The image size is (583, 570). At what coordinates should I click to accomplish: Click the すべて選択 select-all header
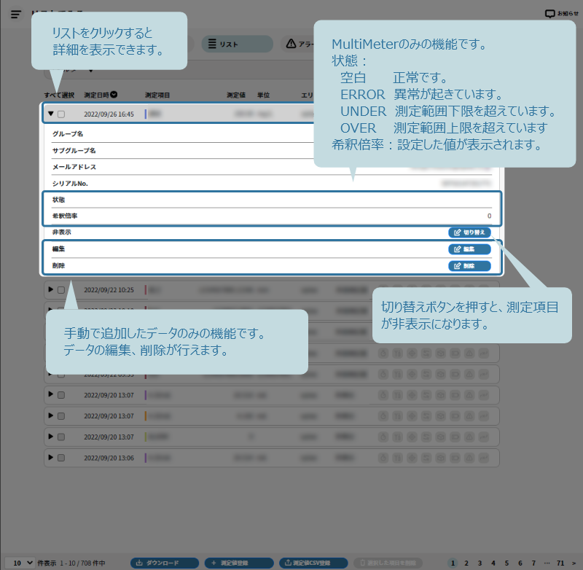59,95
